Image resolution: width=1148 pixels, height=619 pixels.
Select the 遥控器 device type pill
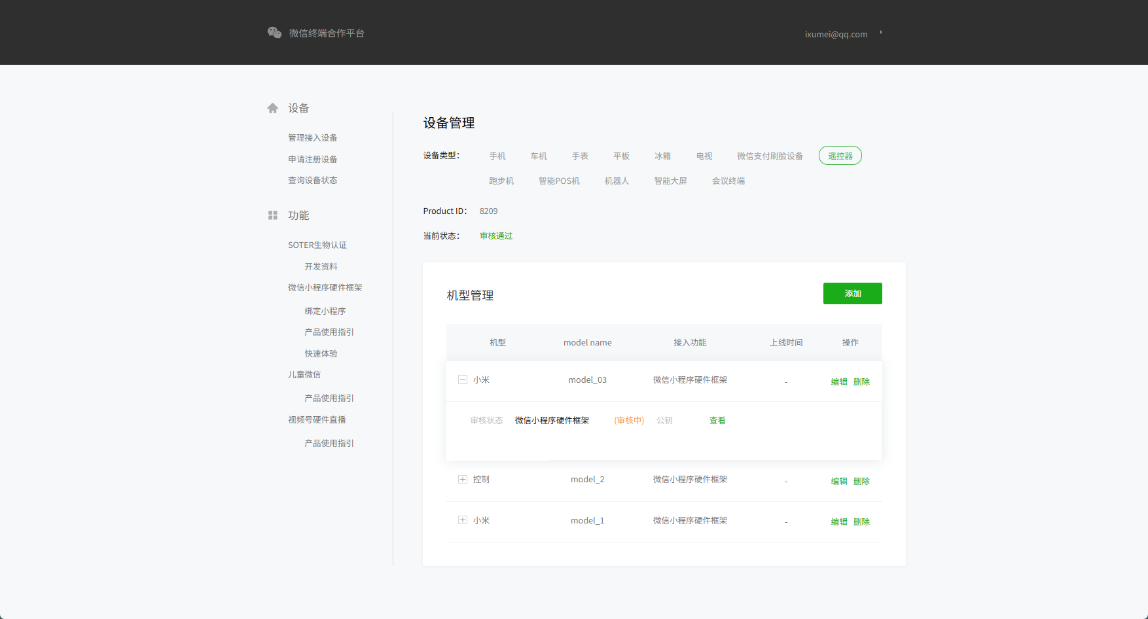tap(840, 156)
